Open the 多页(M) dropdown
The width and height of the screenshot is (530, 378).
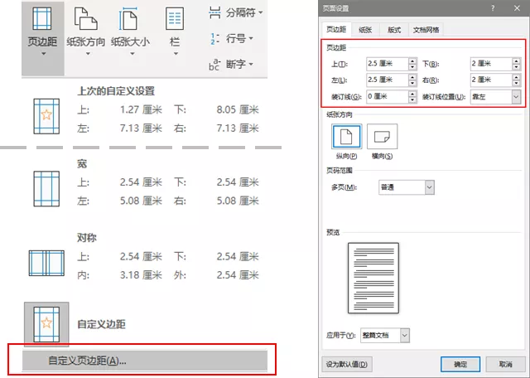[407, 187]
